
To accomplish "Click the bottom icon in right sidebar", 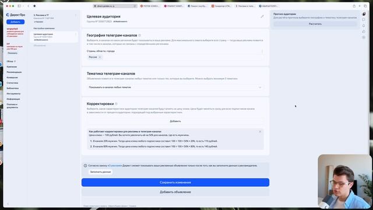I will [364, 37].
